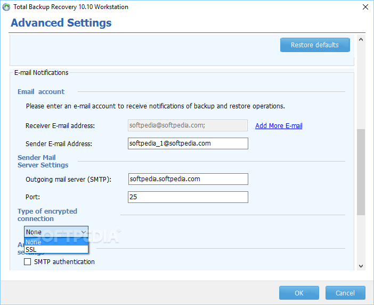Click the E-mail Notifications group label

coord(41,73)
